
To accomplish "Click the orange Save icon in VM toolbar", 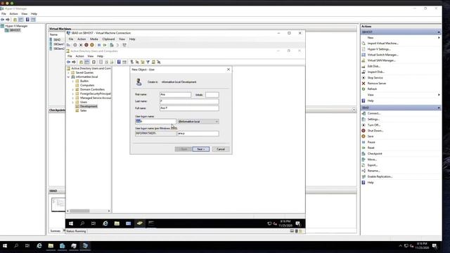I will (x=92, y=45).
